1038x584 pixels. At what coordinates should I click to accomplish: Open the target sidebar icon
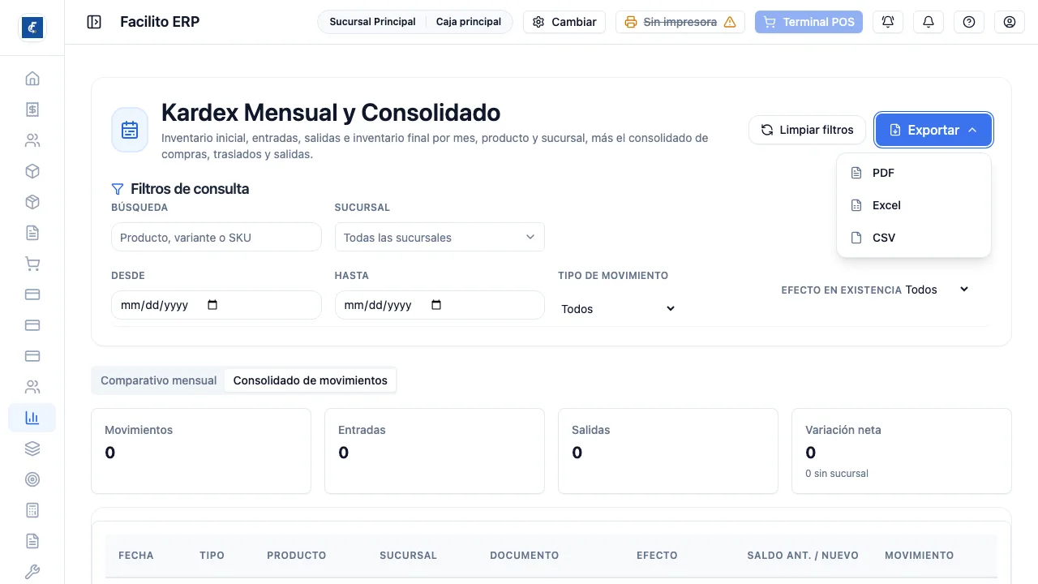point(32,479)
